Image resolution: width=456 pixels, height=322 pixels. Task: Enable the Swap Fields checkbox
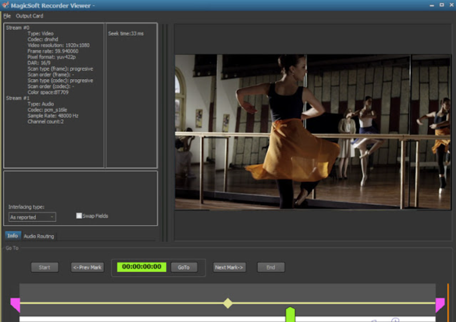pyautogui.click(x=79, y=216)
